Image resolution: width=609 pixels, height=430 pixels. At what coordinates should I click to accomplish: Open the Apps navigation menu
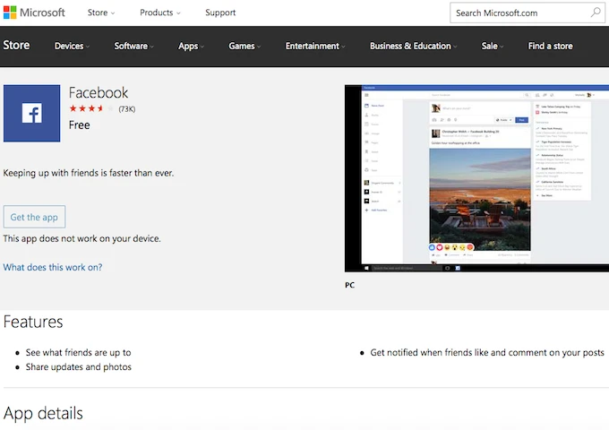(x=191, y=46)
